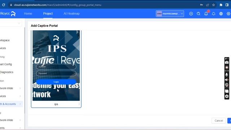Viewport: 231px width, 130px height.
Task: Toggle the microphone icon in recorder toolbar
Action: (227, 75)
